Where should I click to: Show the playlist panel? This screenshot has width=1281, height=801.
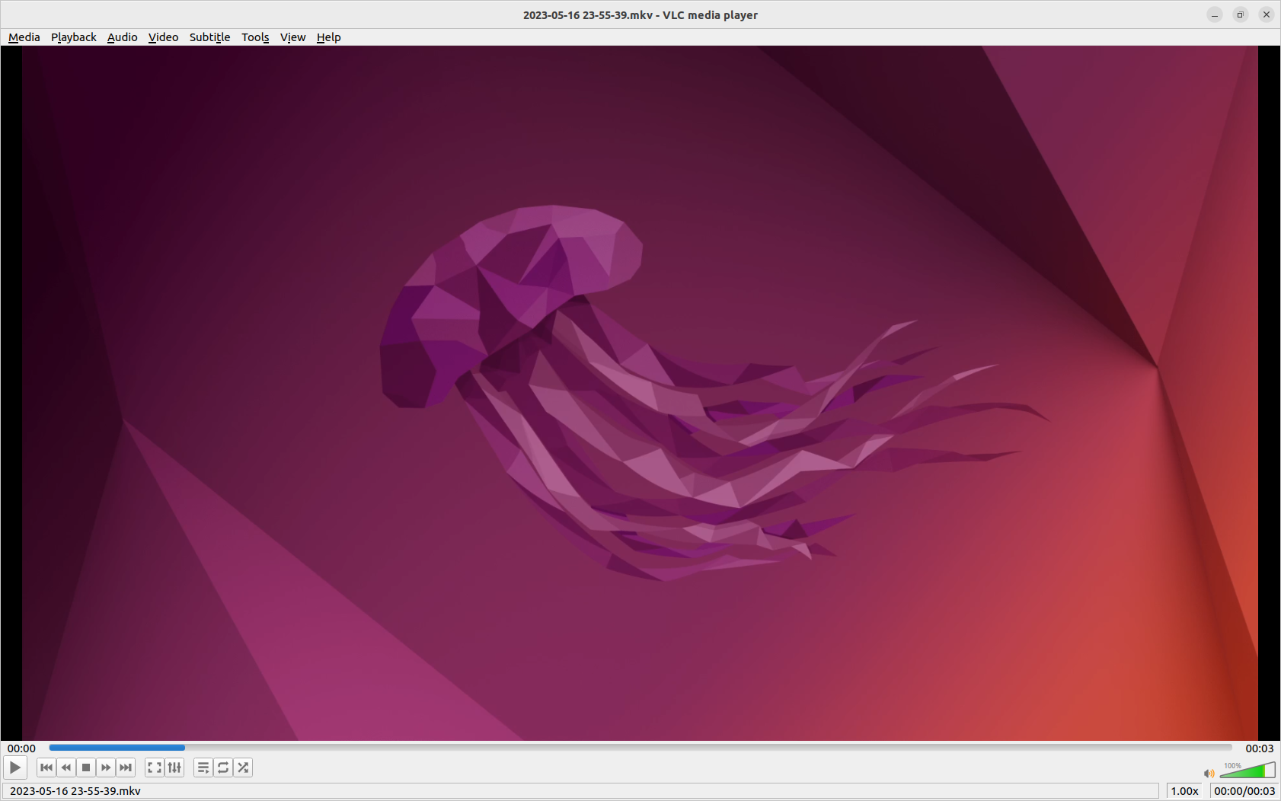[x=203, y=767]
